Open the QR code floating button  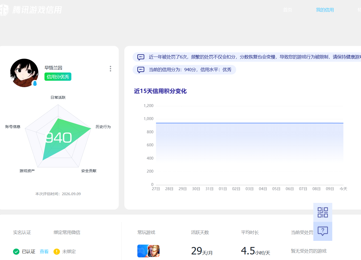coord(323,212)
